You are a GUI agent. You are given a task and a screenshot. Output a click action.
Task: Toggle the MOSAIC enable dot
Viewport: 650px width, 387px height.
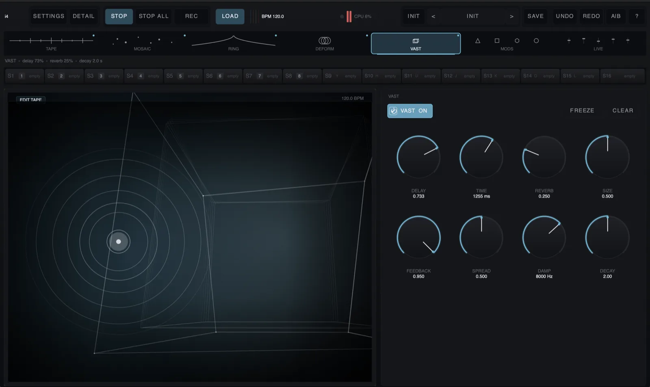pyautogui.click(x=184, y=35)
